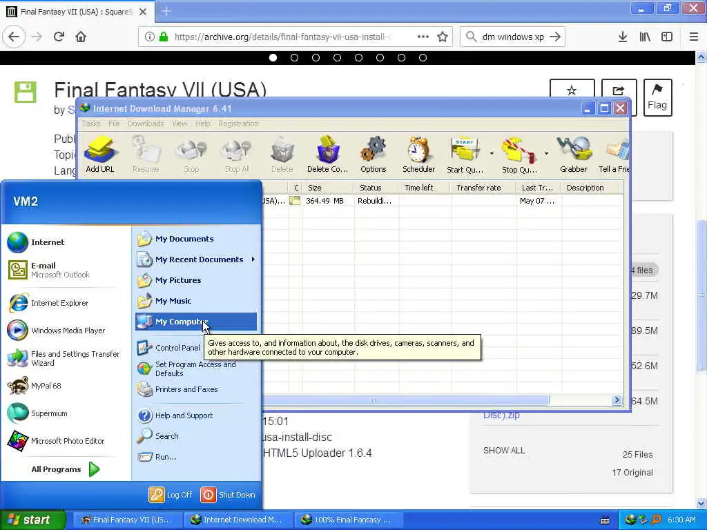Click the Windows start button
The image size is (707, 530).
point(33,520)
